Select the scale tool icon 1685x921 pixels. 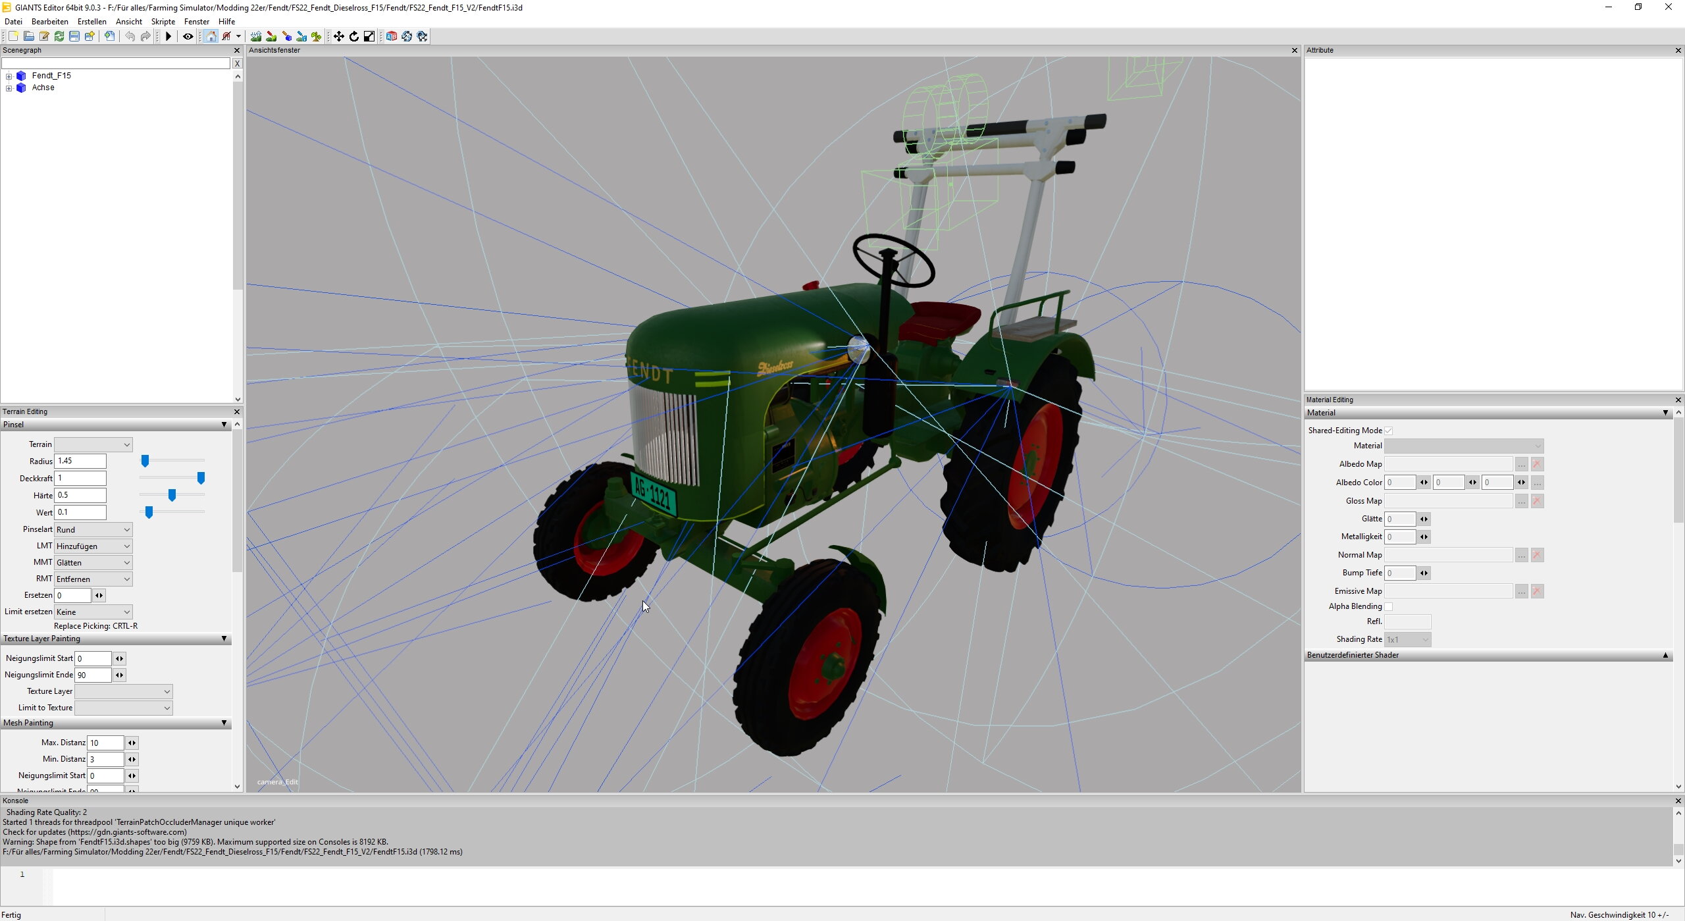click(369, 37)
